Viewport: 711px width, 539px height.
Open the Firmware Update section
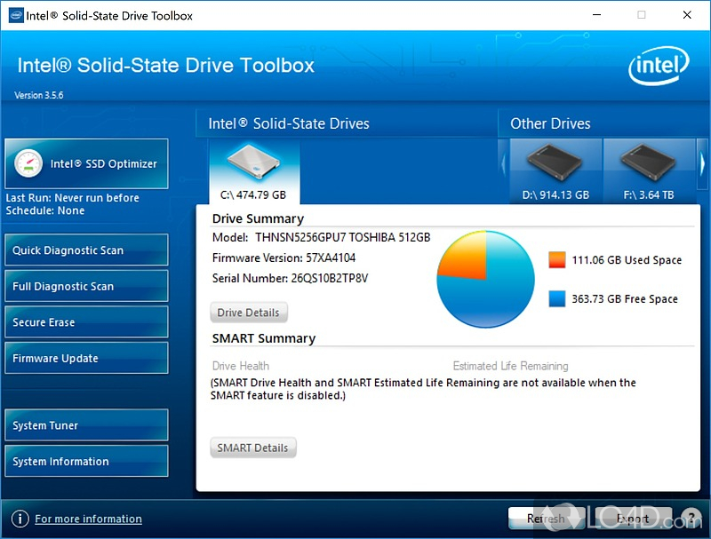[86, 359]
